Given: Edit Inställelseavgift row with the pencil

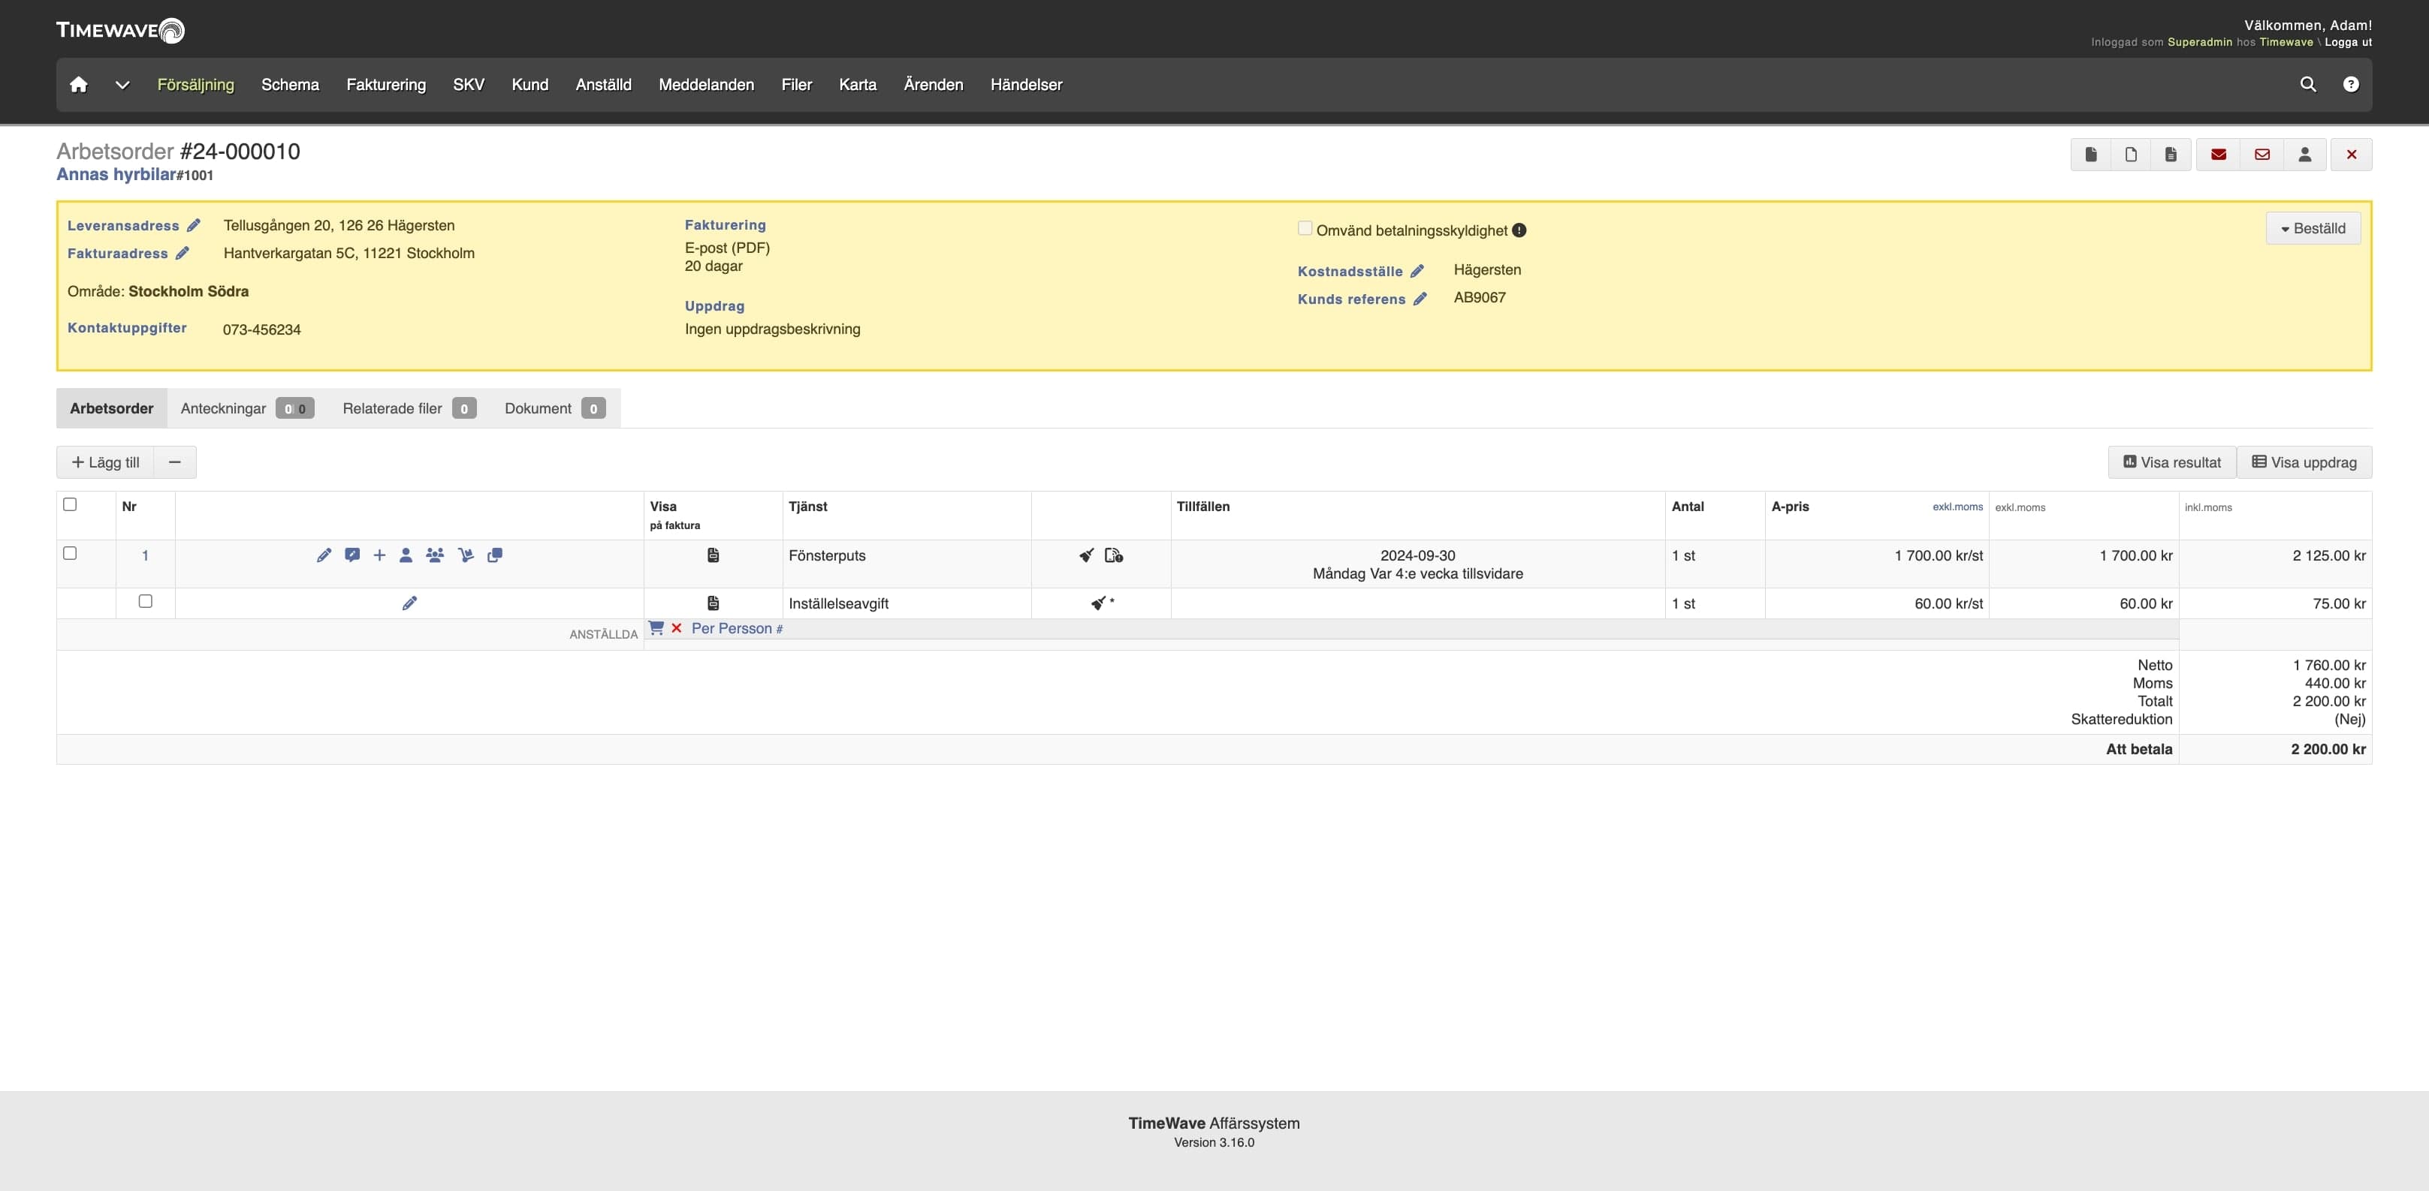Looking at the screenshot, I should click(x=409, y=603).
